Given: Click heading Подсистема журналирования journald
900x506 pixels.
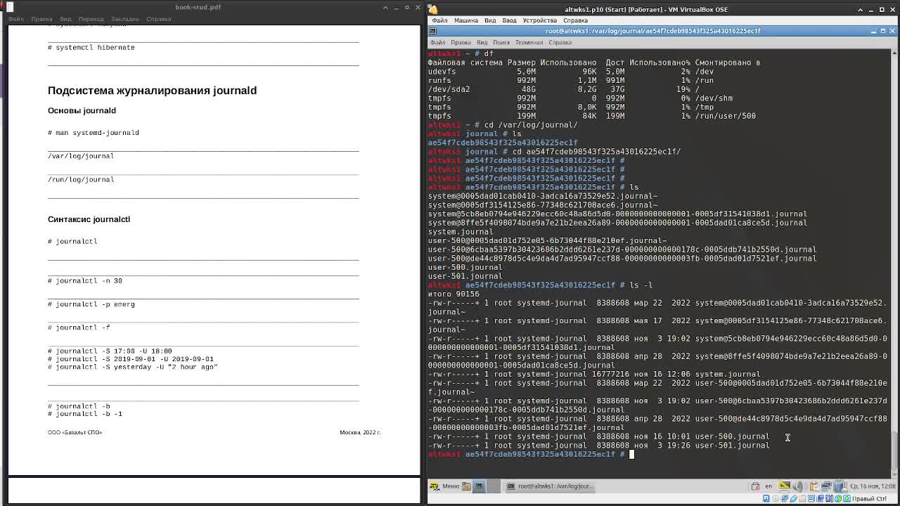Looking at the screenshot, I should click(152, 91).
